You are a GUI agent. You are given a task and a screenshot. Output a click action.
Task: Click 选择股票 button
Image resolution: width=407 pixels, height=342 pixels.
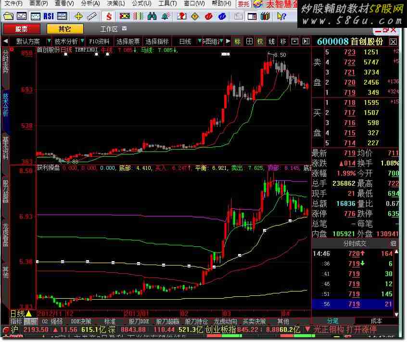pos(128,41)
